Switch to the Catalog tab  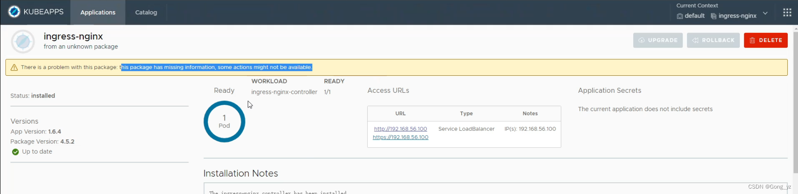146,13
